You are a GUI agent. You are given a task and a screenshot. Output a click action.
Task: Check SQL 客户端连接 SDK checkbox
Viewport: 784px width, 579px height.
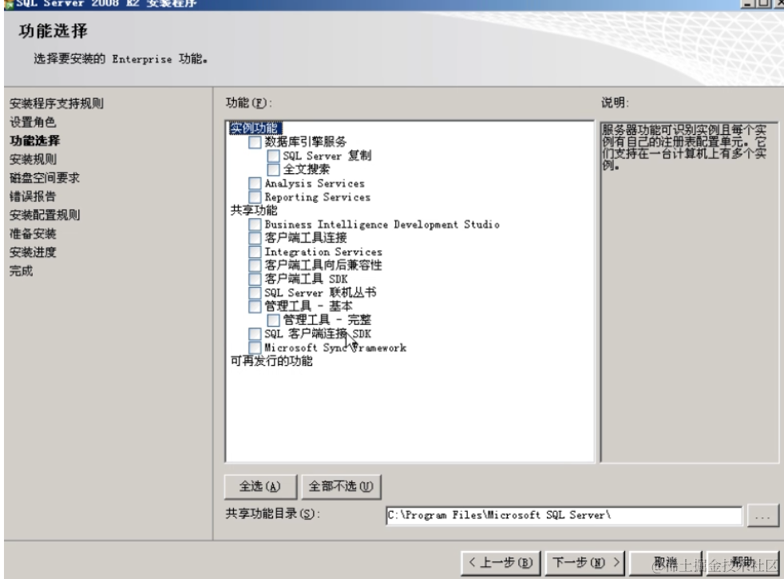[255, 334]
